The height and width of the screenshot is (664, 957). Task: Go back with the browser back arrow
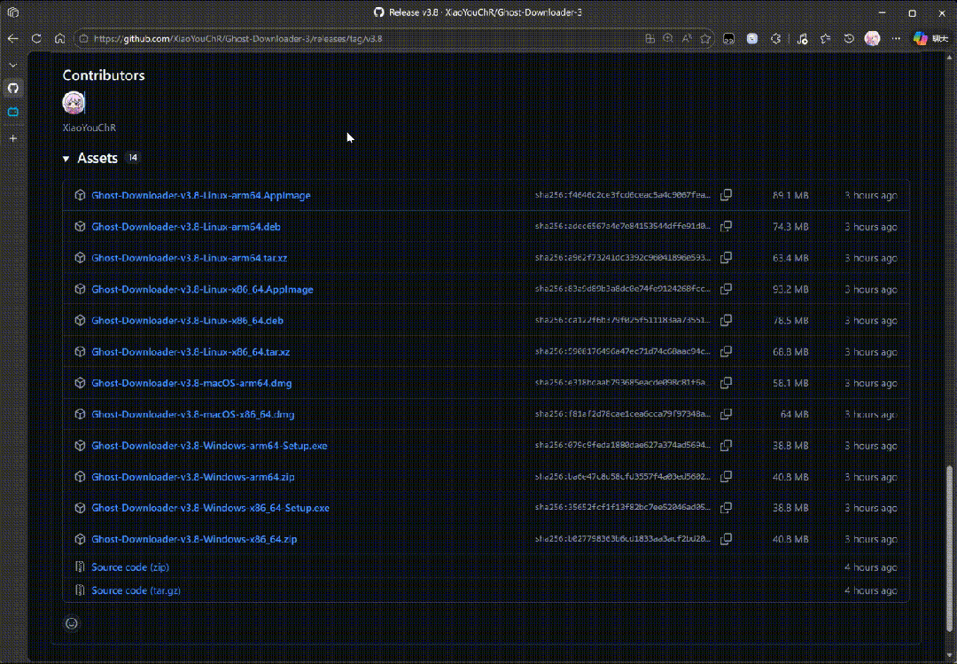[12, 38]
